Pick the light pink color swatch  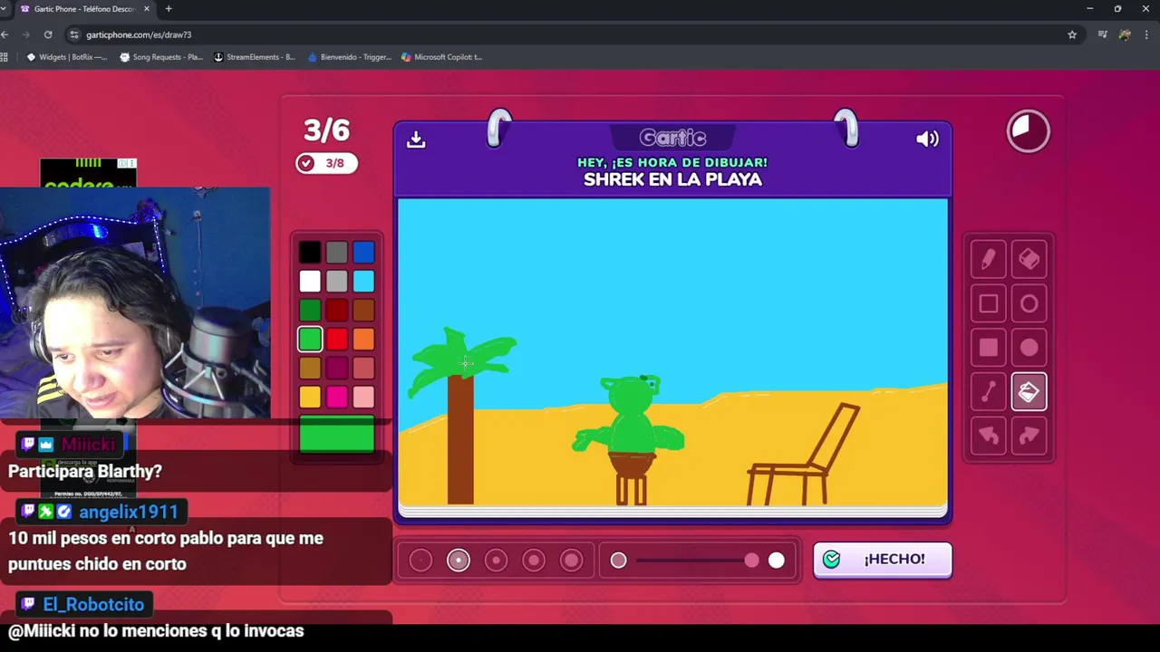click(363, 397)
